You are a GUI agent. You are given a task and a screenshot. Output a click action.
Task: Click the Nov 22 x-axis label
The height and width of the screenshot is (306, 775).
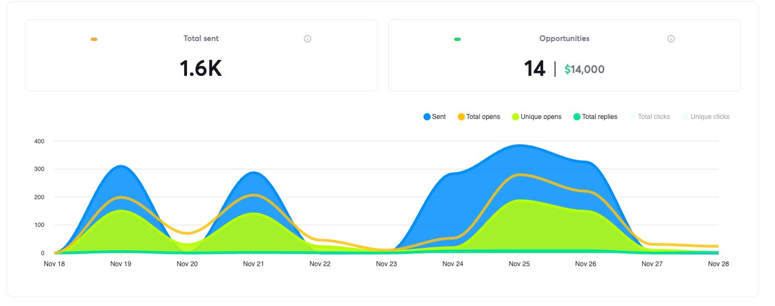pyautogui.click(x=320, y=264)
